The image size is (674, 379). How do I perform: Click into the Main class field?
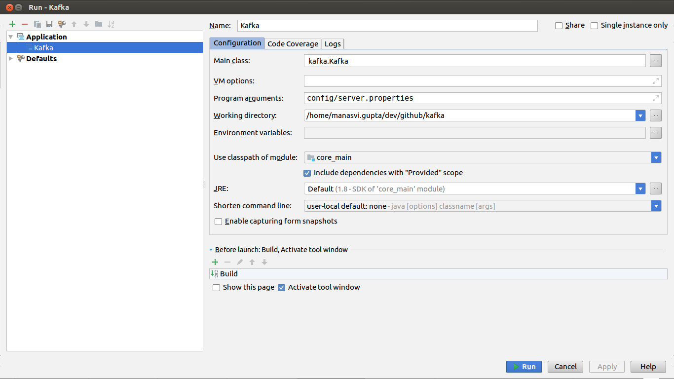tap(475, 61)
